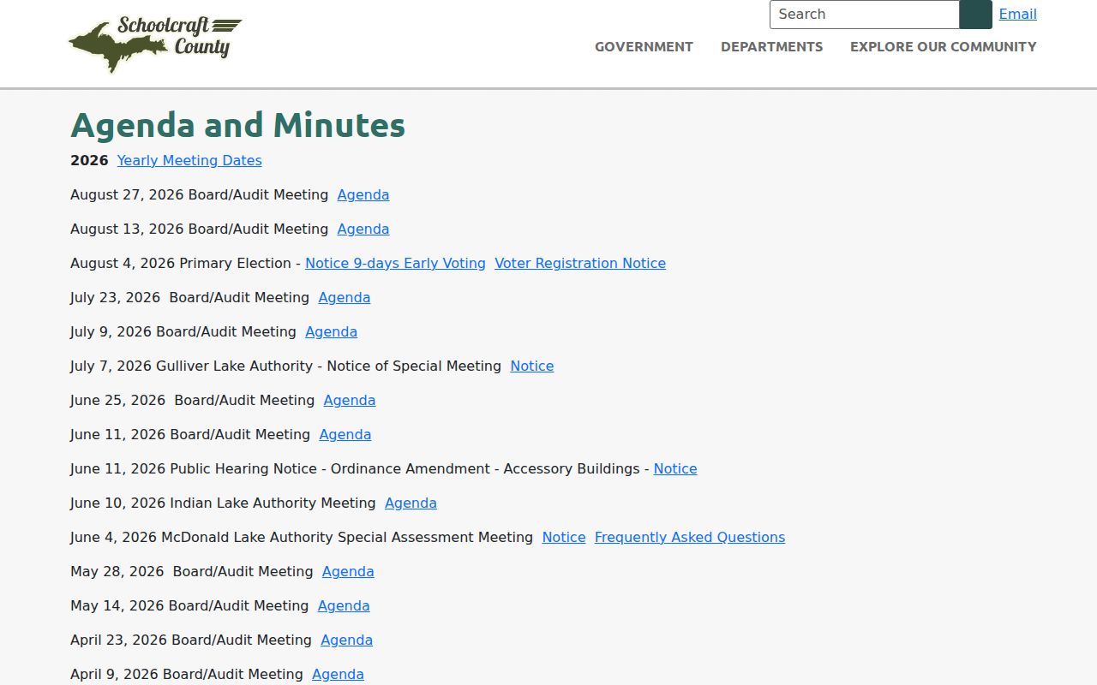Viewport: 1097px width, 685px height.
Task: Open the Frequently Asked Questions link
Action: pos(690,537)
